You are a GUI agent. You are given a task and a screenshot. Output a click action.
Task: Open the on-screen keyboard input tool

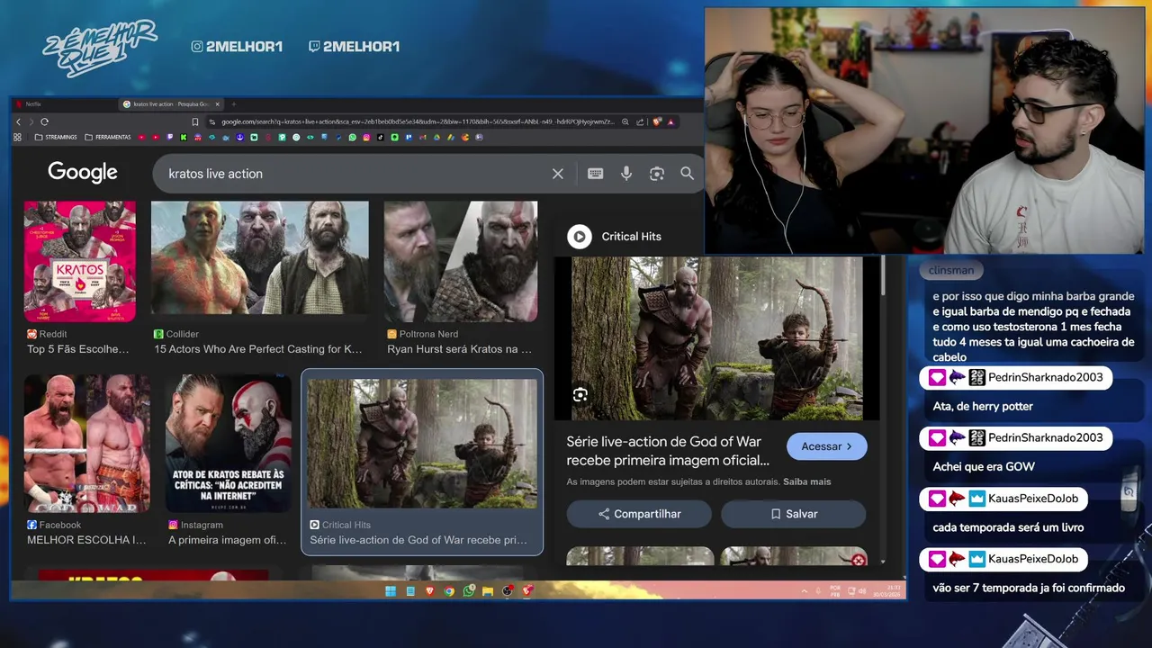pos(595,174)
